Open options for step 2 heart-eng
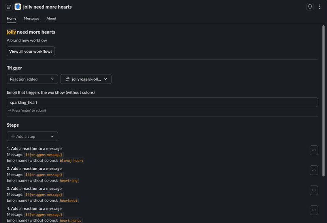 point(314,170)
